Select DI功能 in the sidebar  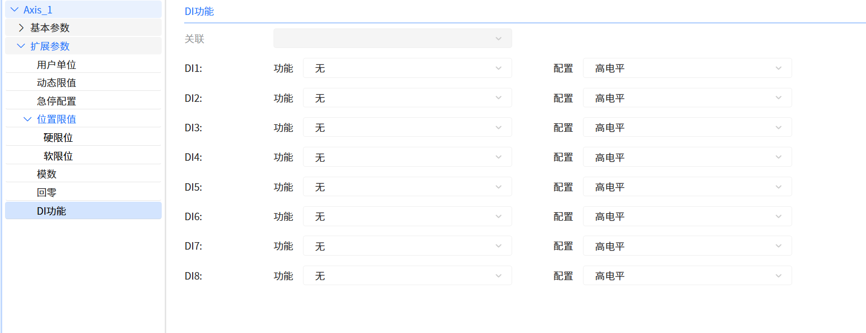(x=52, y=211)
